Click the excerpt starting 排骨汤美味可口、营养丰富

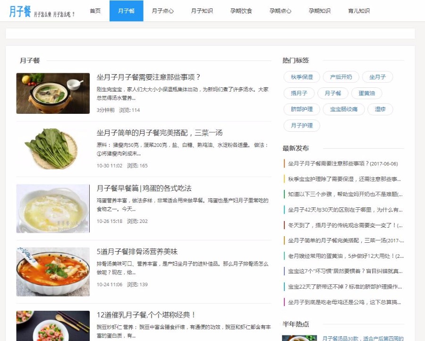(182, 268)
